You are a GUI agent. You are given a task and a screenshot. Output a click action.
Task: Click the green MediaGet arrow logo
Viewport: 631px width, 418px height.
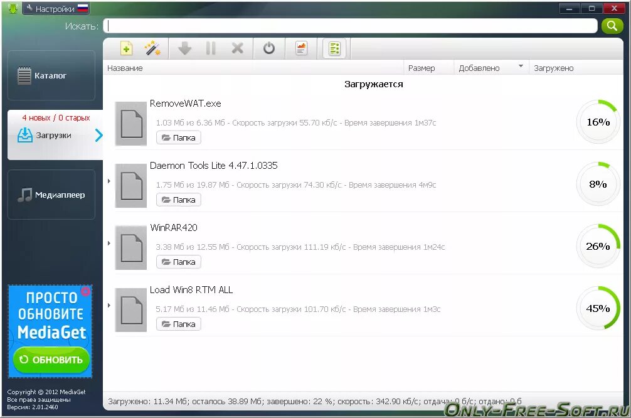point(13,8)
